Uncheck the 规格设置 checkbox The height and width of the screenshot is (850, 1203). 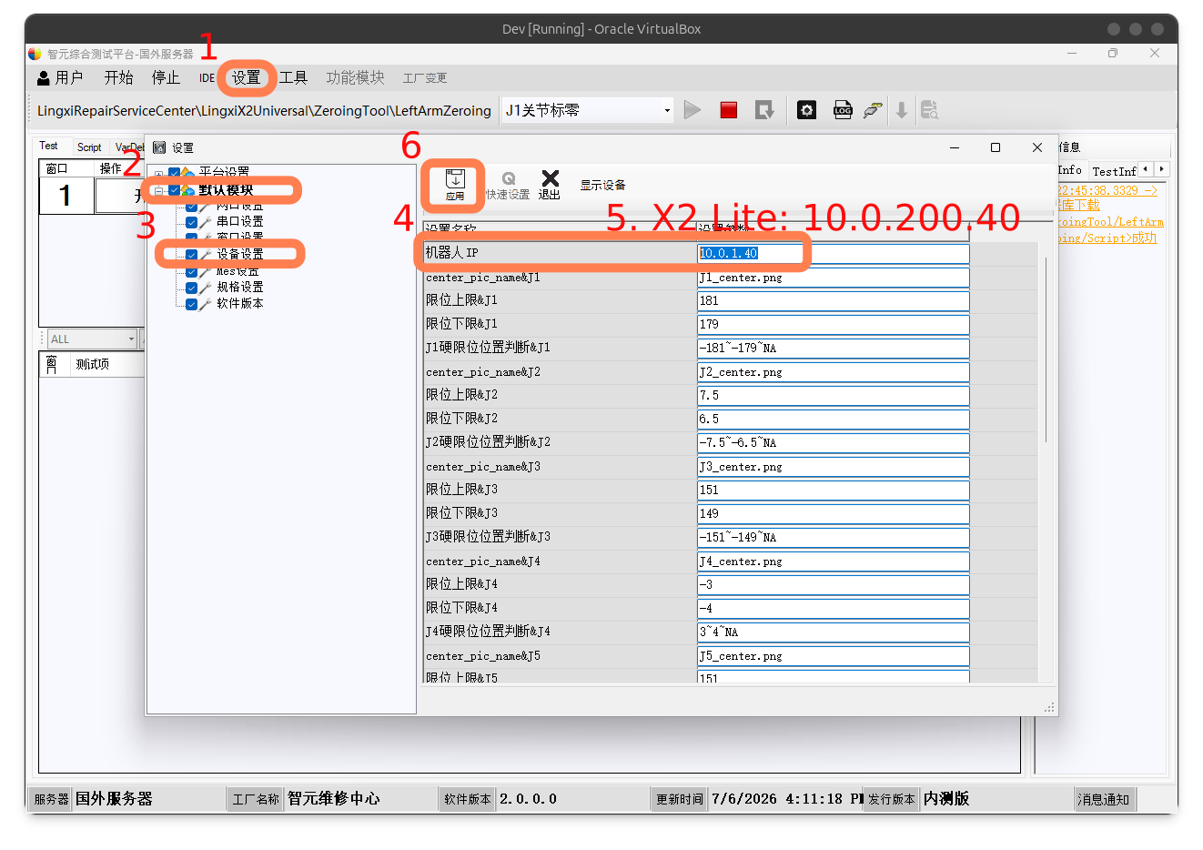191,288
